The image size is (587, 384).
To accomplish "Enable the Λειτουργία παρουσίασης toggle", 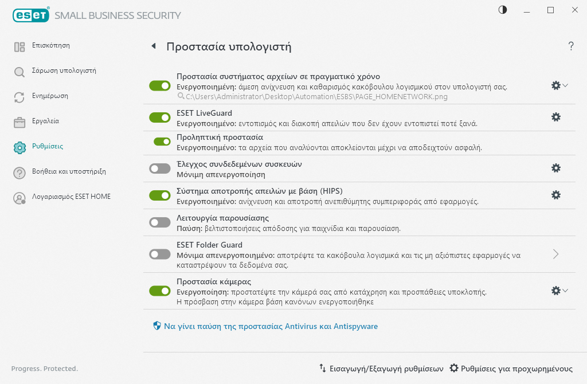I will point(160,222).
